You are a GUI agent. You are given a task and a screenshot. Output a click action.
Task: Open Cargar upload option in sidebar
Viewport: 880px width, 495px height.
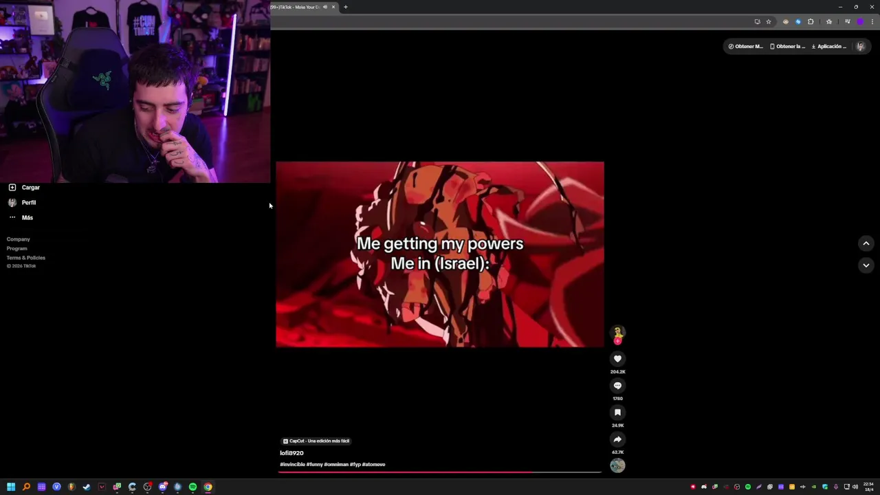[x=24, y=188]
